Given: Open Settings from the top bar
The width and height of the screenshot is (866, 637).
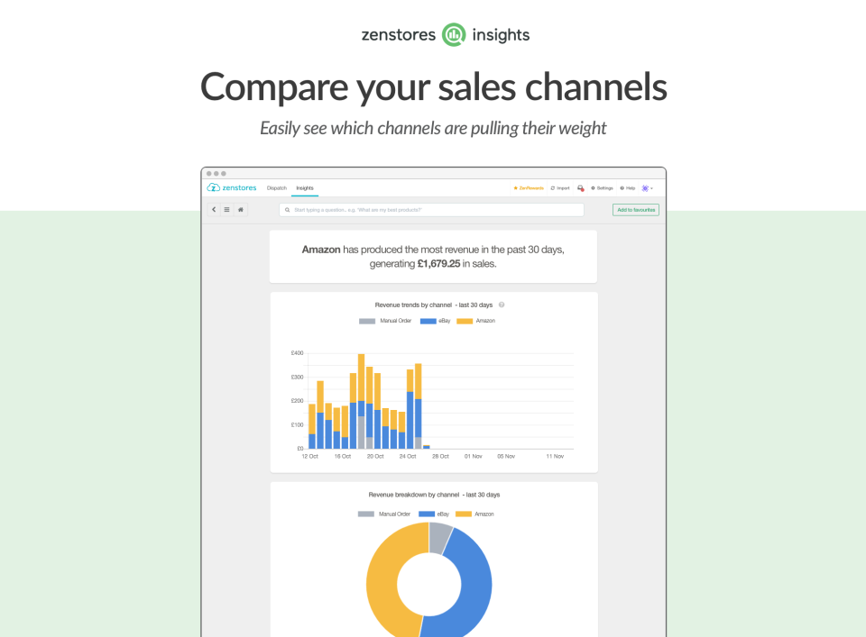Looking at the screenshot, I should point(602,188).
